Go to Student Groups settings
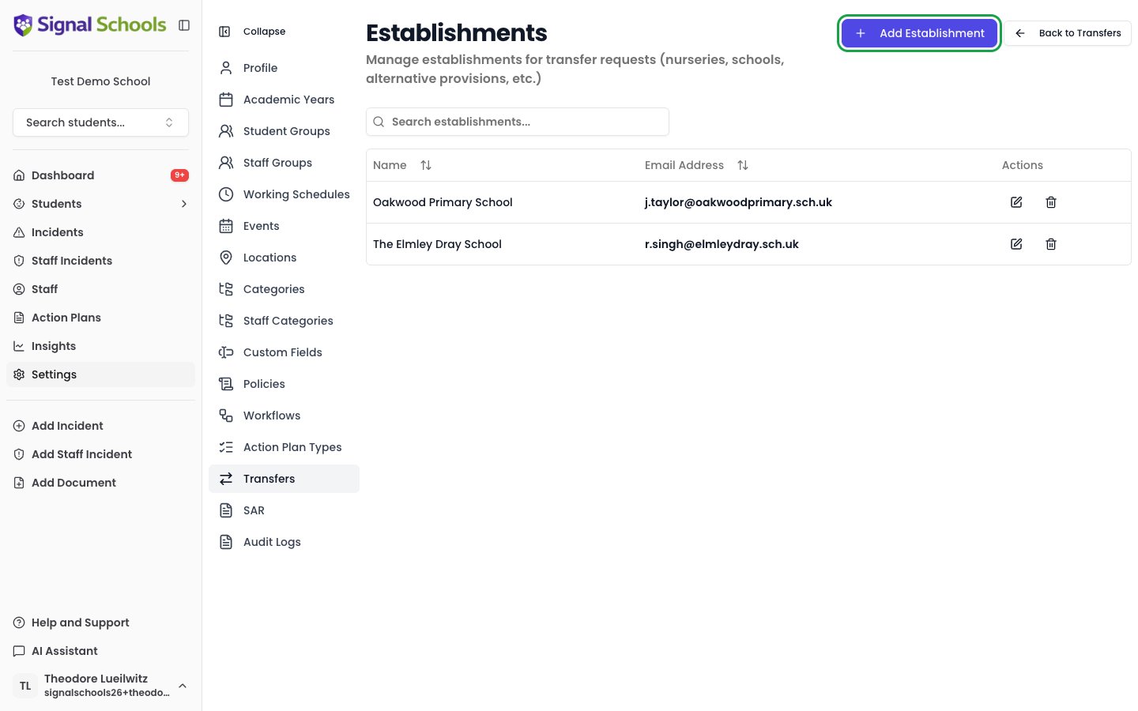 (x=284, y=131)
